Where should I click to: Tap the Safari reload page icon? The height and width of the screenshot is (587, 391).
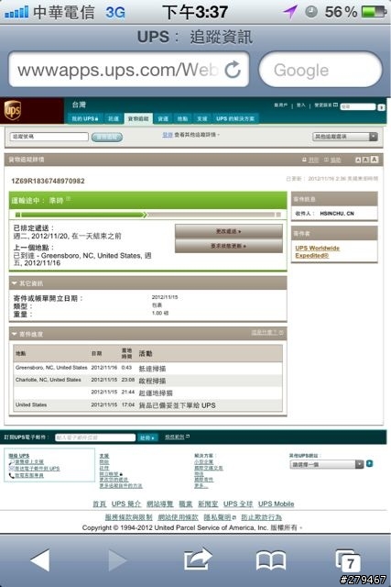coord(233,70)
